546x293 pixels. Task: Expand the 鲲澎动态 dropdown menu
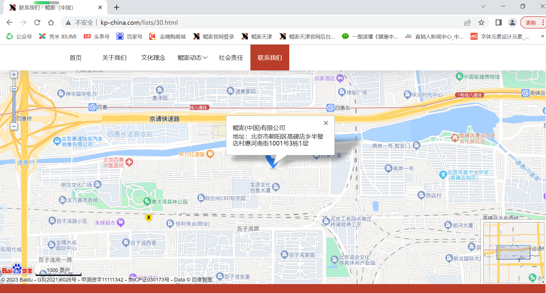click(192, 58)
